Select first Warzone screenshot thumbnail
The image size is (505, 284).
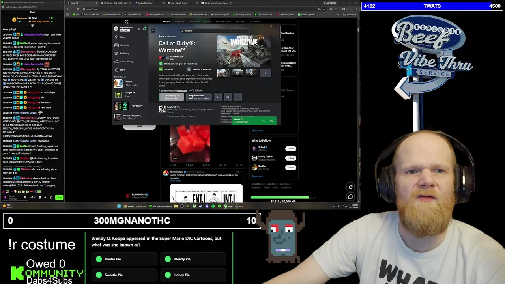tap(223, 73)
